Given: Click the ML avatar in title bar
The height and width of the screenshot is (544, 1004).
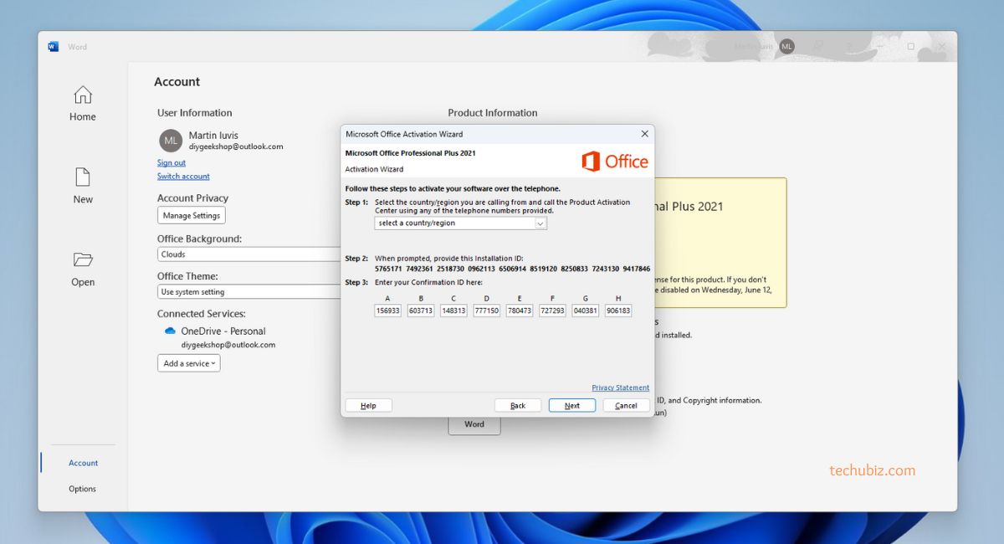Looking at the screenshot, I should point(786,47).
